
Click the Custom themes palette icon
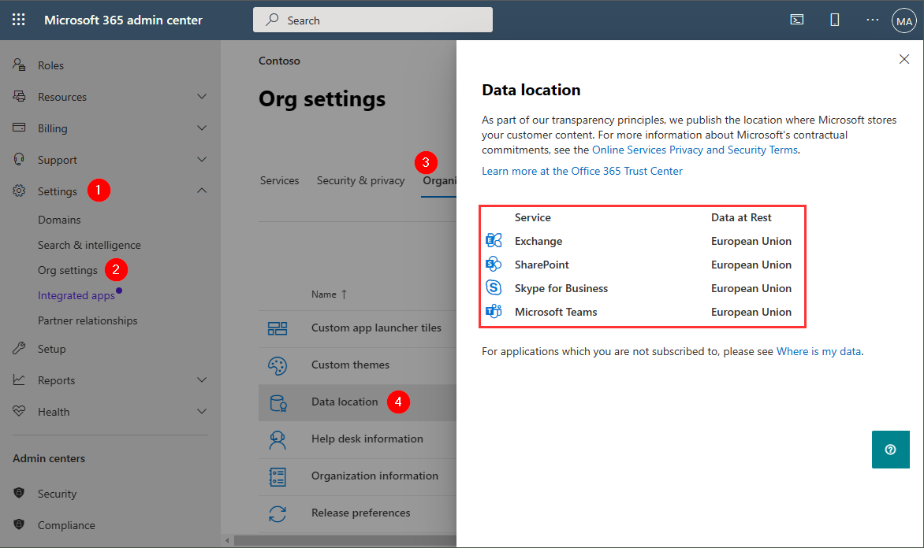(278, 365)
